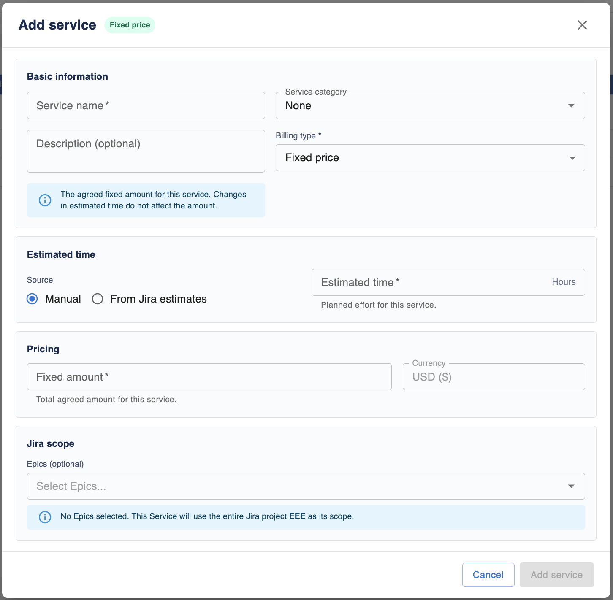The width and height of the screenshot is (613, 600).
Task: Click the Fixed price badge in header
Action: point(130,25)
